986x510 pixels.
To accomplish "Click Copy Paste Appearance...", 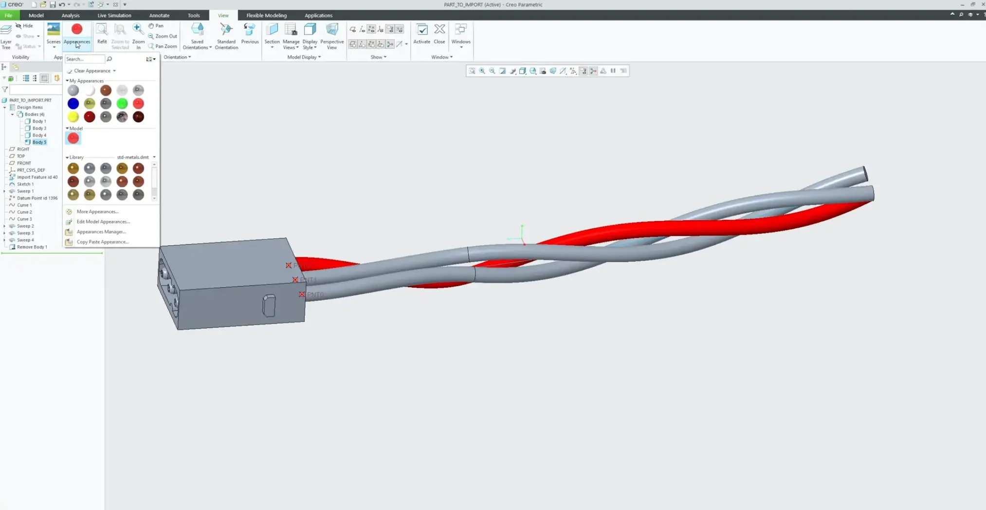I will 103,242.
